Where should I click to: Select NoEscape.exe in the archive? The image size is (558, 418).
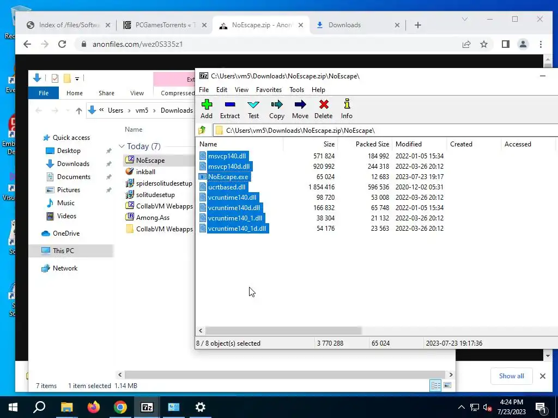tap(228, 177)
